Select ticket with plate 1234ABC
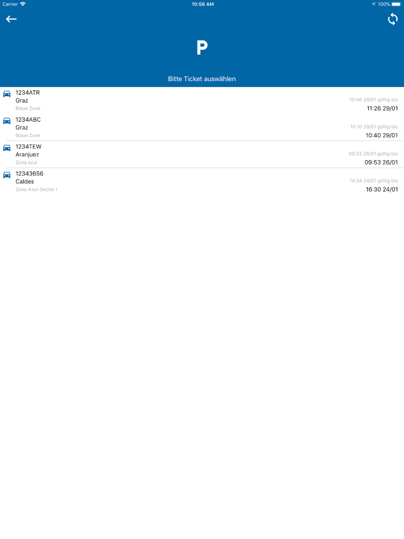Screen dimensions: 404x539 202,127
